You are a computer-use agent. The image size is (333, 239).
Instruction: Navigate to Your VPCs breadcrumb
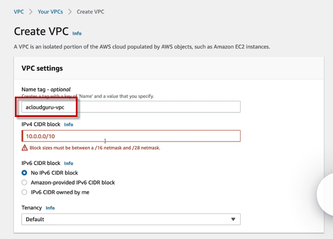click(50, 12)
